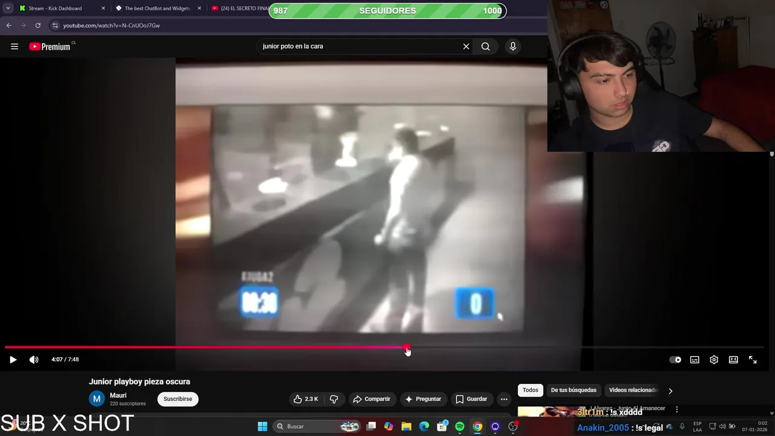
Task: Expand more filter chips with arrow
Action: [670, 391]
